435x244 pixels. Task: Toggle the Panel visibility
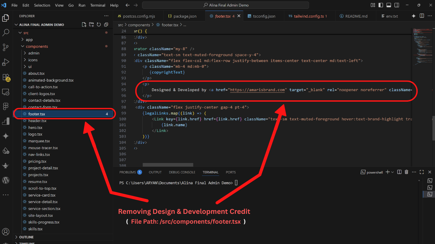click(388, 5)
